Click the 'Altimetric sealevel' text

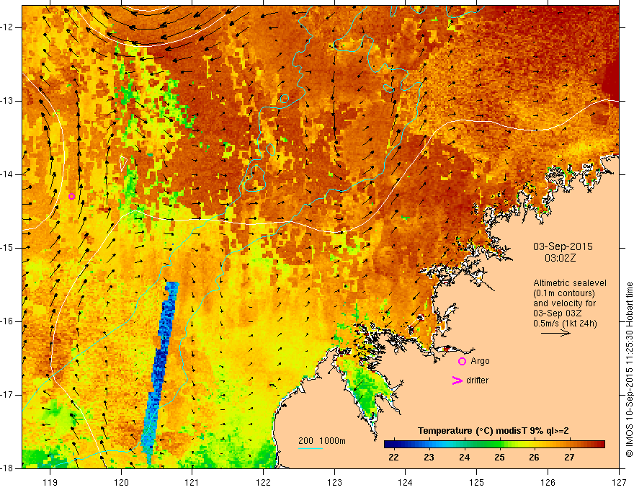click(570, 283)
